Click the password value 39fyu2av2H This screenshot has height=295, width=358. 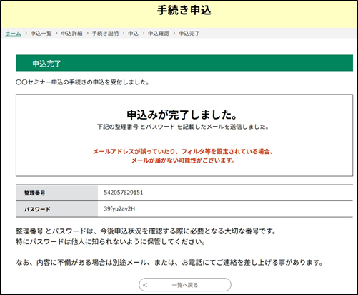coord(119,208)
